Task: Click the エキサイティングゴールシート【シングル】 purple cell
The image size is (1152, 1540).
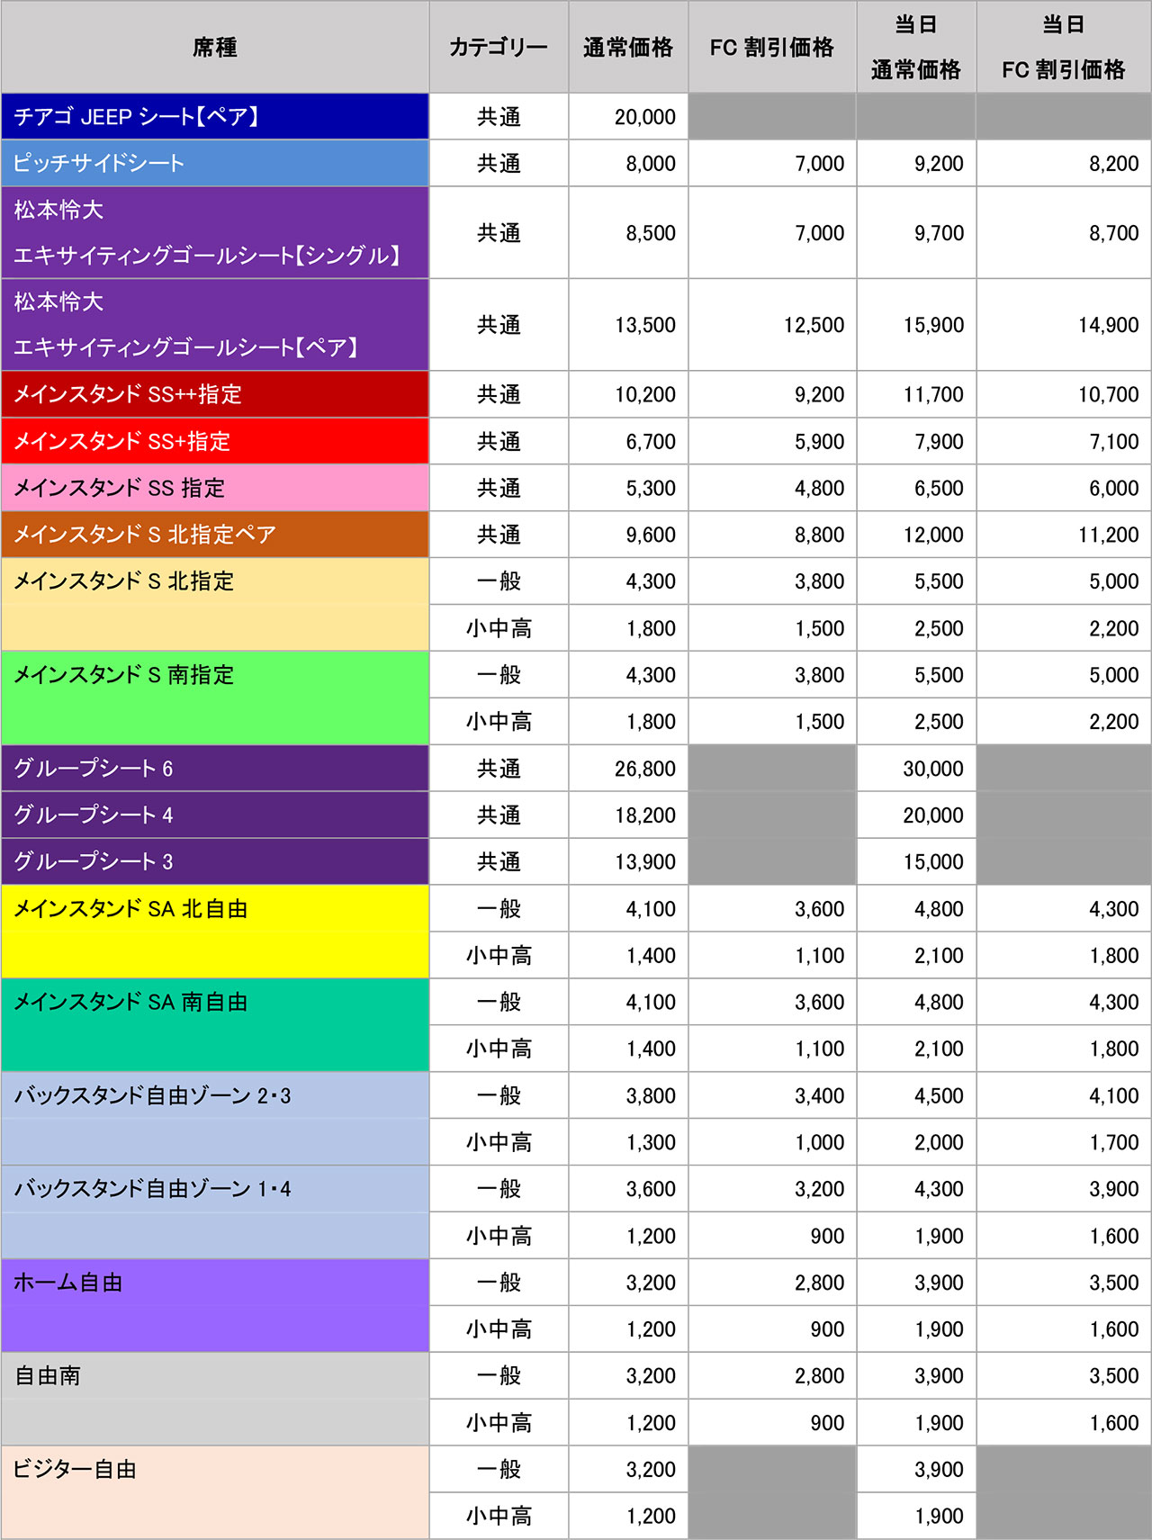Action: click(x=215, y=232)
